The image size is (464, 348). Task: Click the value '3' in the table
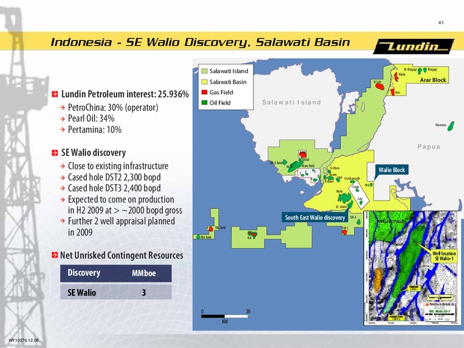point(144,293)
